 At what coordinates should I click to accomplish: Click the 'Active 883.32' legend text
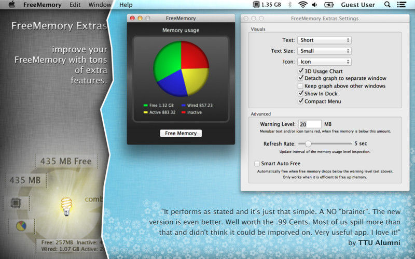pos(162,112)
